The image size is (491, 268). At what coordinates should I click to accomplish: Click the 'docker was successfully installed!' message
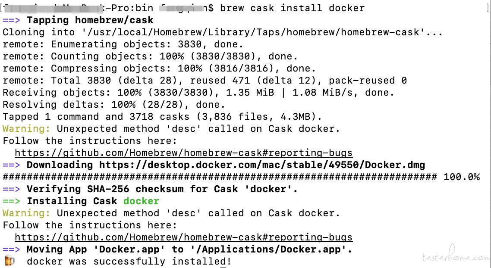pyautogui.click(x=129, y=262)
